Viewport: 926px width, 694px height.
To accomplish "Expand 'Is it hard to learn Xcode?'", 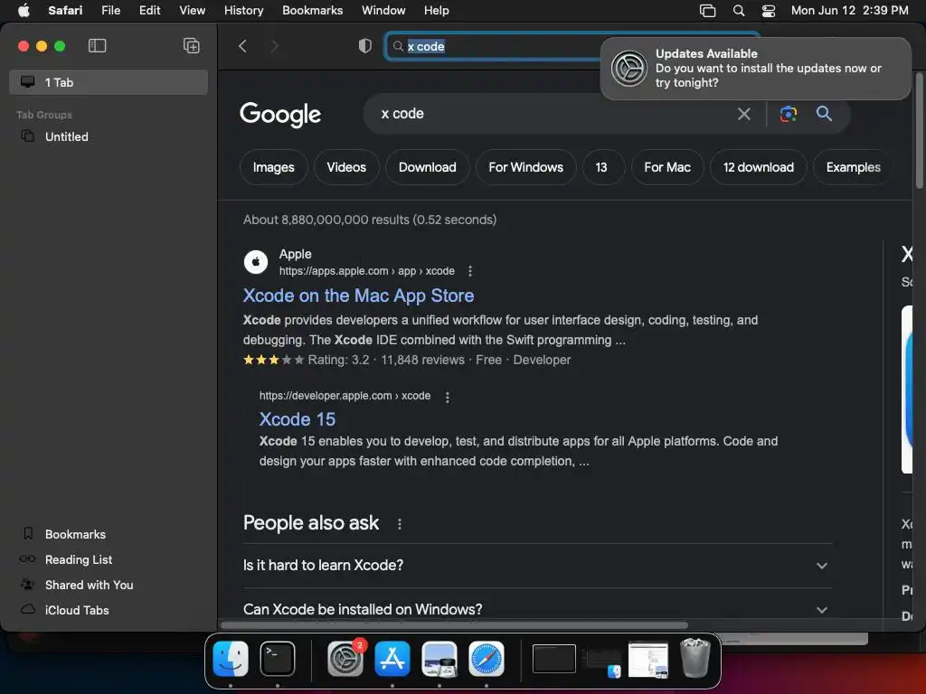I will pos(537,566).
